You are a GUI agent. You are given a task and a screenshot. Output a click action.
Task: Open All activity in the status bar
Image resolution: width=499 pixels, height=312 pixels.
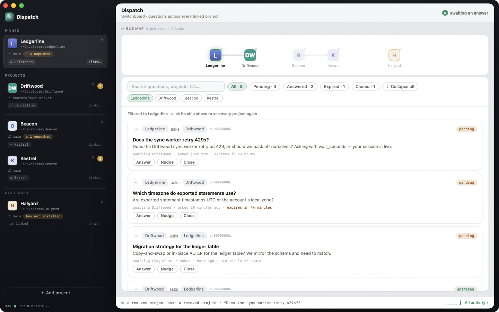476,303
